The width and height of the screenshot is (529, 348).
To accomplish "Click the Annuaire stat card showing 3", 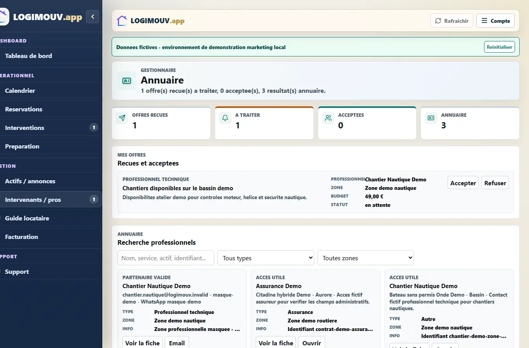I will (x=470, y=123).
